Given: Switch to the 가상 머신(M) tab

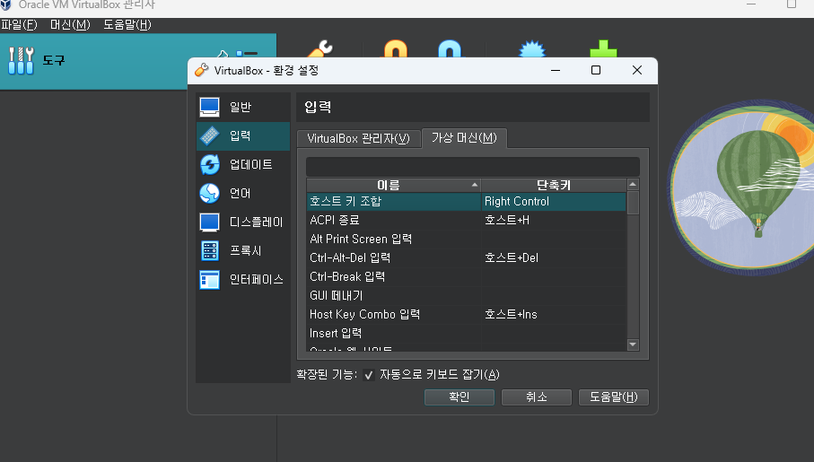Looking at the screenshot, I should pos(464,137).
